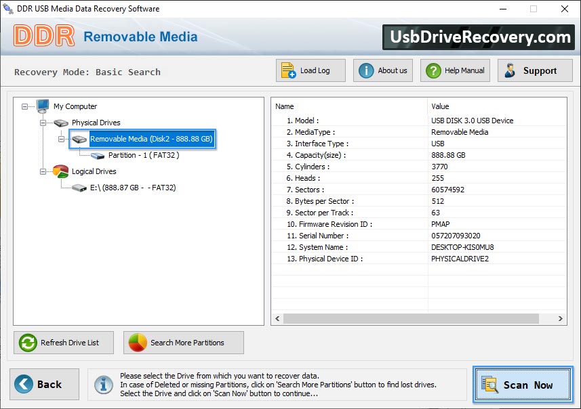Click the Support person icon
This screenshot has height=409, width=581.
tap(510, 70)
